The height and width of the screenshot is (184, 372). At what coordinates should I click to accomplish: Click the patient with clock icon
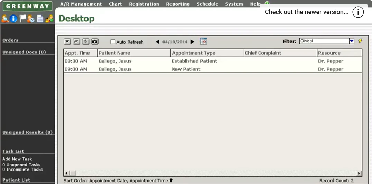(x=31, y=19)
